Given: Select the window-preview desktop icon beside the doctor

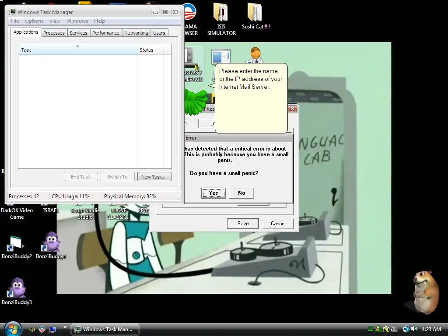Looking at the screenshot, I should click(220, 57).
